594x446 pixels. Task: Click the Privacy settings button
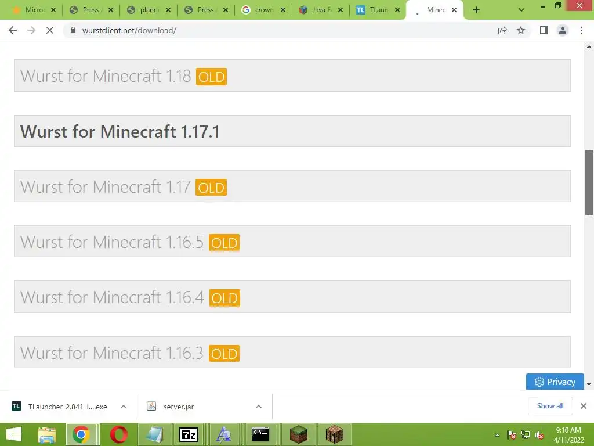tap(555, 382)
